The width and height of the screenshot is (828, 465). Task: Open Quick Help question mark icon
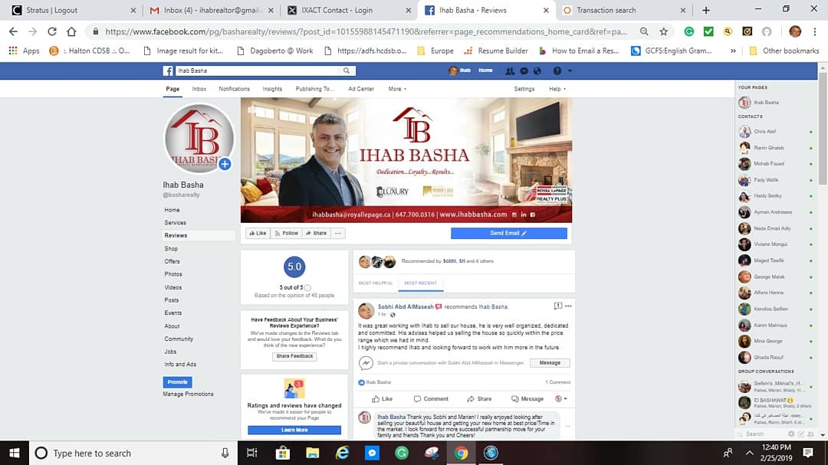pyautogui.click(x=557, y=70)
